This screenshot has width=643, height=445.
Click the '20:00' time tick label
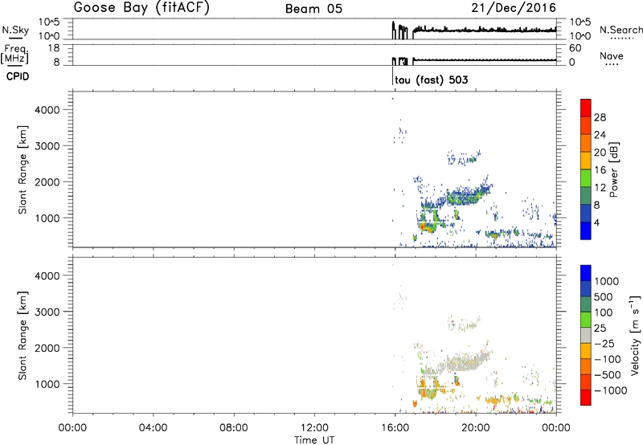[475, 428]
